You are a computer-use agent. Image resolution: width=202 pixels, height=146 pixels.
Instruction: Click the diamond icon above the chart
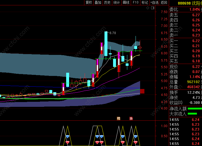click(148, 8)
